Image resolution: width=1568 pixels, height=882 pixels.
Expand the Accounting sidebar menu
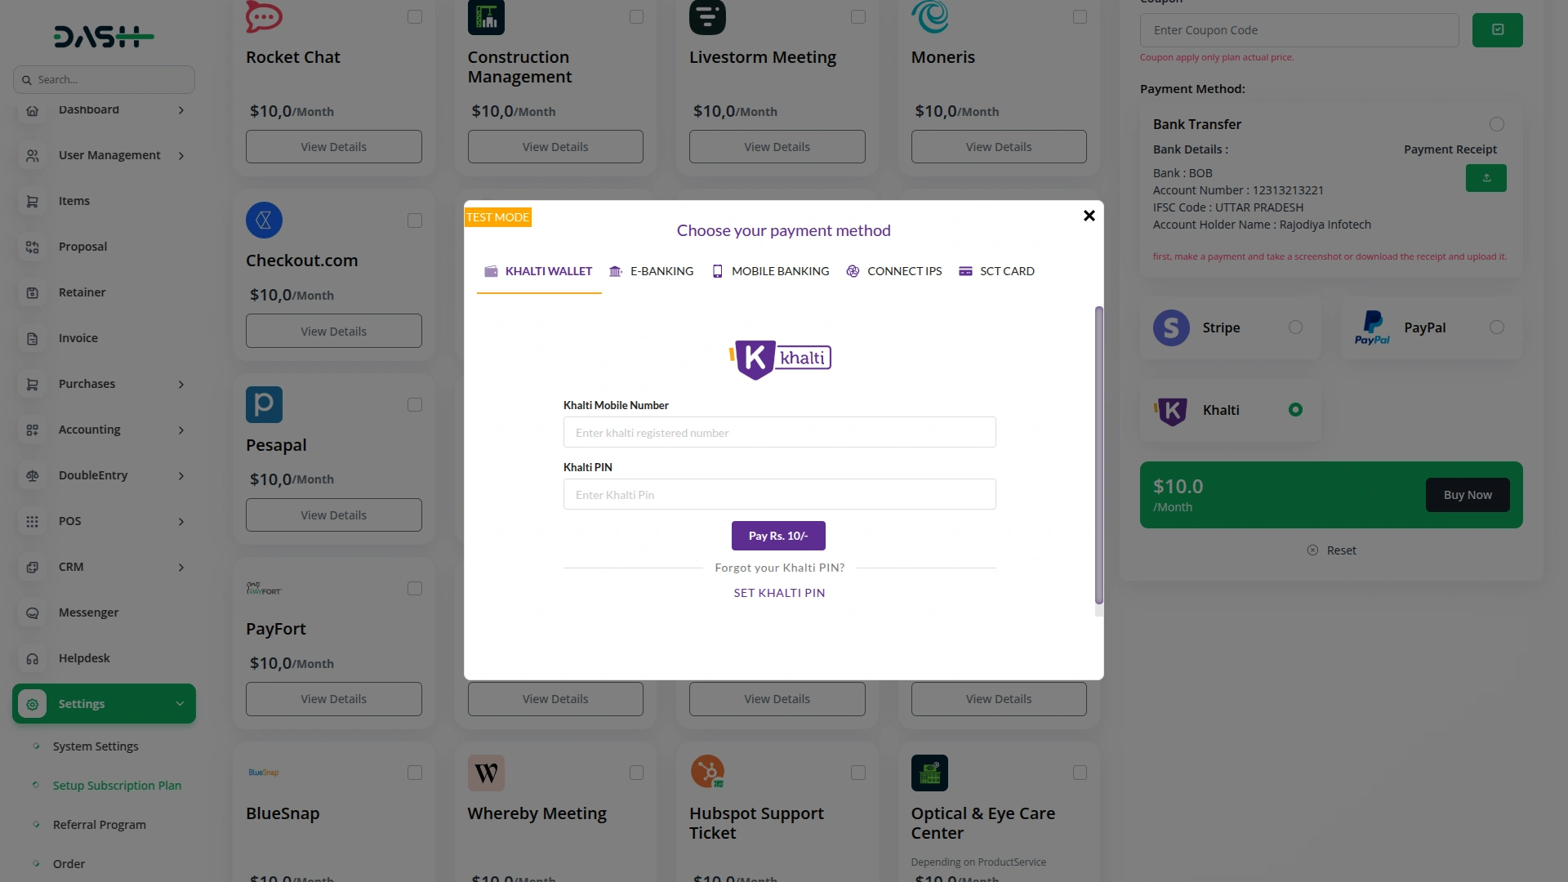point(181,430)
